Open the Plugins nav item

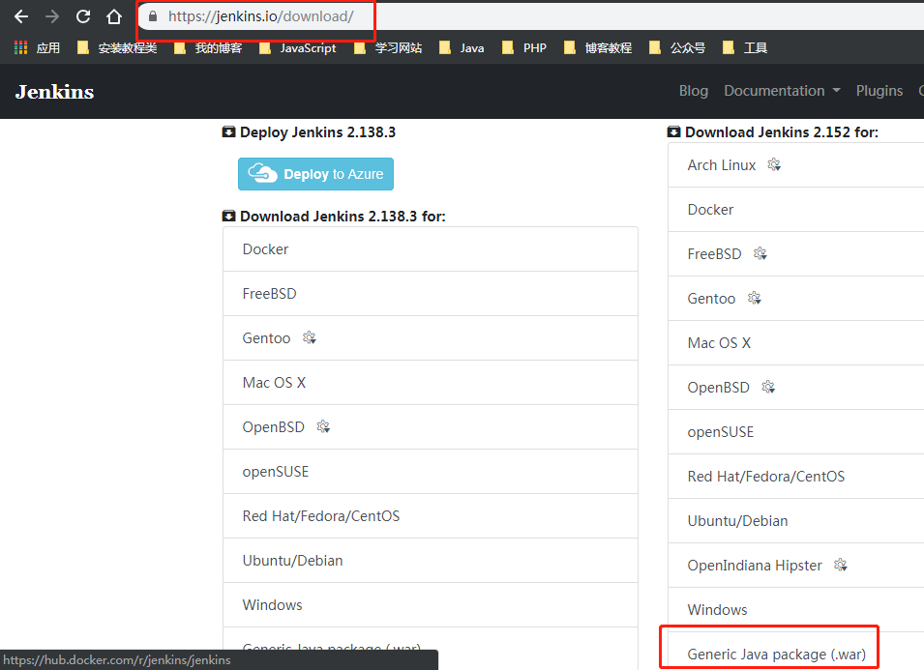tap(879, 91)
